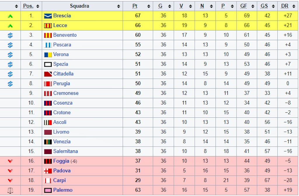299x196 pixels.
Task: Click the Pos. column header
Action: pos(28,6)
